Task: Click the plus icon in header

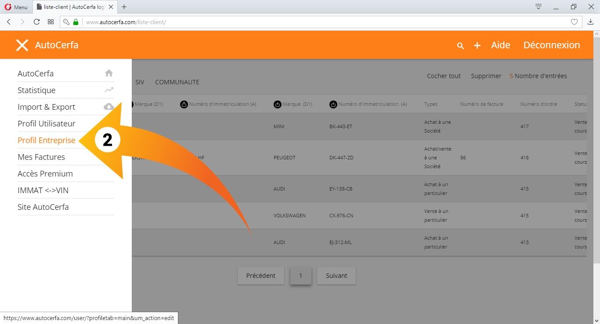Action: pyautogui.click(x=477, y=46)
